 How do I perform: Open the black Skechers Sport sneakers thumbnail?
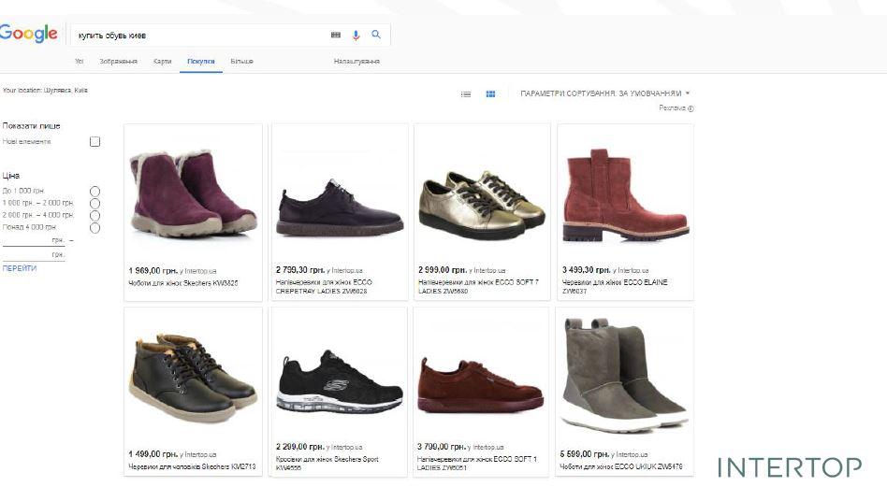(x=339, y=381)
